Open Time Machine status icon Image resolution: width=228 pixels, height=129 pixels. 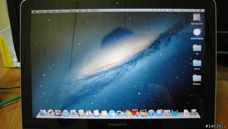pyautogui.click(x=153, y=10)
